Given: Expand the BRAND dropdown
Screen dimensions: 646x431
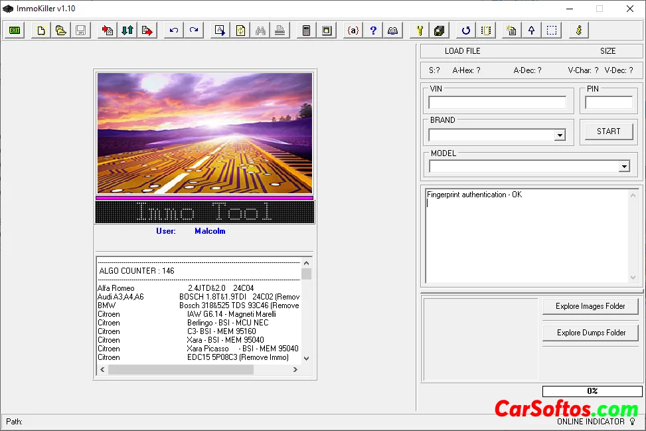Looking at the screenshot, I should tap(560, 135).
